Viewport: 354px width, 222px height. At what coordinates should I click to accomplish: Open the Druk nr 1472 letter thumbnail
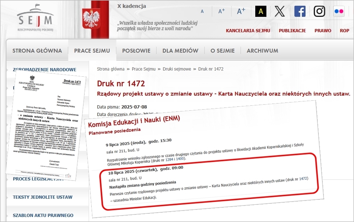click(x=45, y=125)
